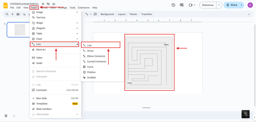This screenshot has height=122, width=256.
Task: Open the Slideshow options dropdown arrow
Action: [219, 5]
